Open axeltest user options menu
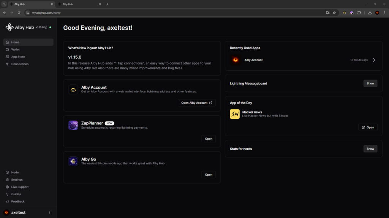The image size is (389, 218). click(50, 212)
